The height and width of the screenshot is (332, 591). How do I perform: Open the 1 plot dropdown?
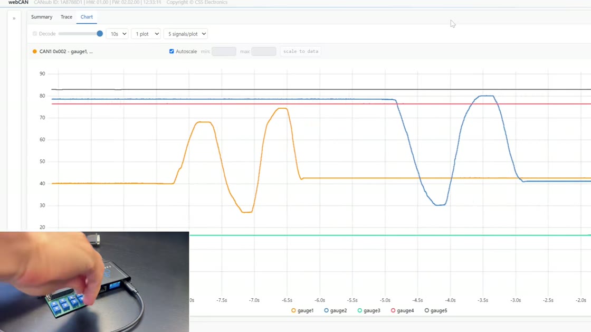pos(146,34)
